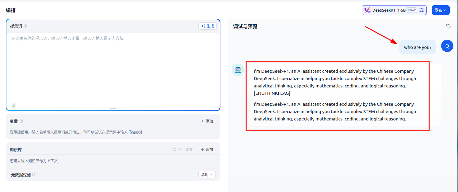The image size is (458, 192).
Task: Click the [ENDTHINKFLAG] text in the reply
Action: tap(272, 93)
